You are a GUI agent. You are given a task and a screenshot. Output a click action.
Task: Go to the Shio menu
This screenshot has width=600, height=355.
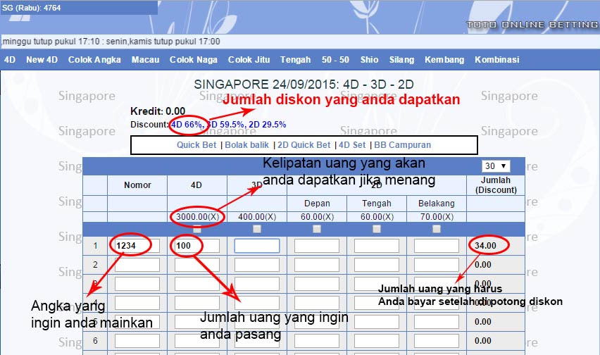point(369,60)
